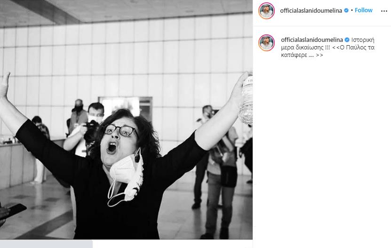Click the Follow button
Screen dimensions: 391x248
[363, 10]
